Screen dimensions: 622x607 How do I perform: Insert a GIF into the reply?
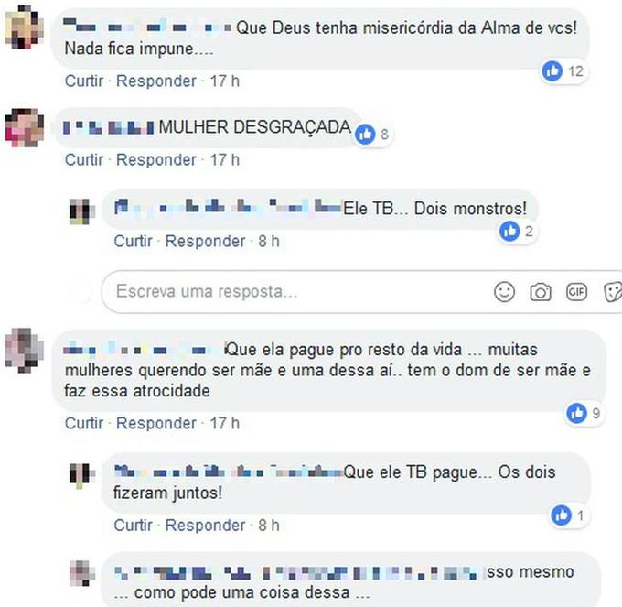(x=576, y=292)
